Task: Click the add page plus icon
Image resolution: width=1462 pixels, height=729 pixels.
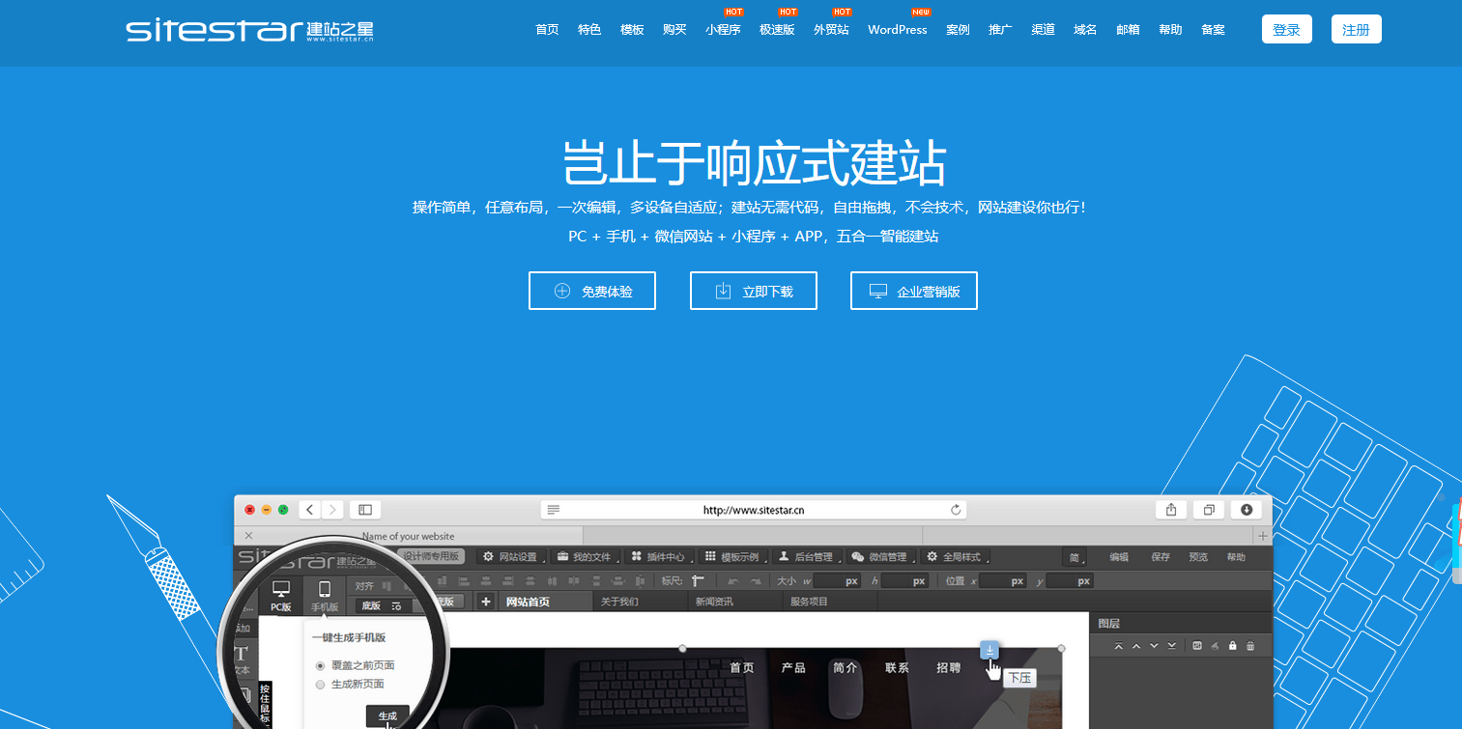Action: [x=486, y=602]
